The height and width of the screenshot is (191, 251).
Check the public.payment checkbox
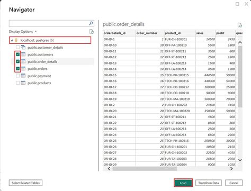[x=17, y=76]
